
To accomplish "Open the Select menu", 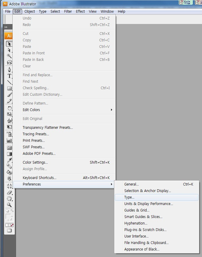I will 55,11.
